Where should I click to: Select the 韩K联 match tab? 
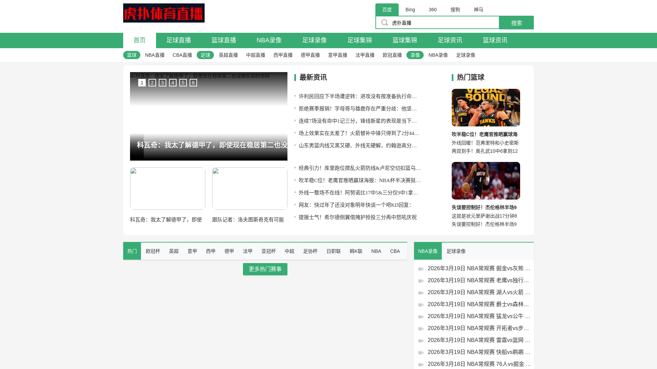click(356, 251)
